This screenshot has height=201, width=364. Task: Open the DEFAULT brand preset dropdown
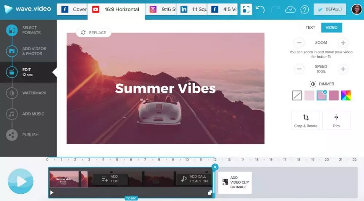point(330,9)
